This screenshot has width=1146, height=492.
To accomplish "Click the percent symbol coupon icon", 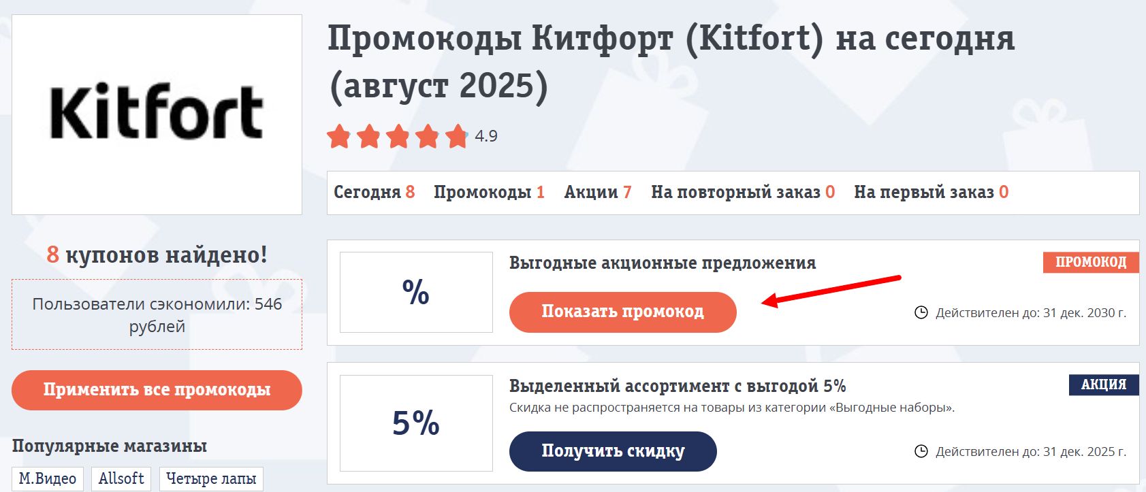I will tap(415, 291).
